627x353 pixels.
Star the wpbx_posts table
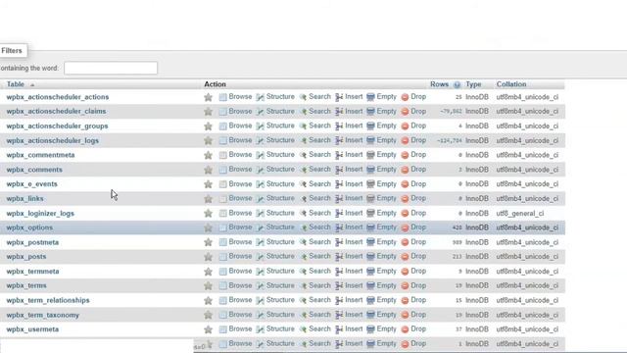click(208, 257)
